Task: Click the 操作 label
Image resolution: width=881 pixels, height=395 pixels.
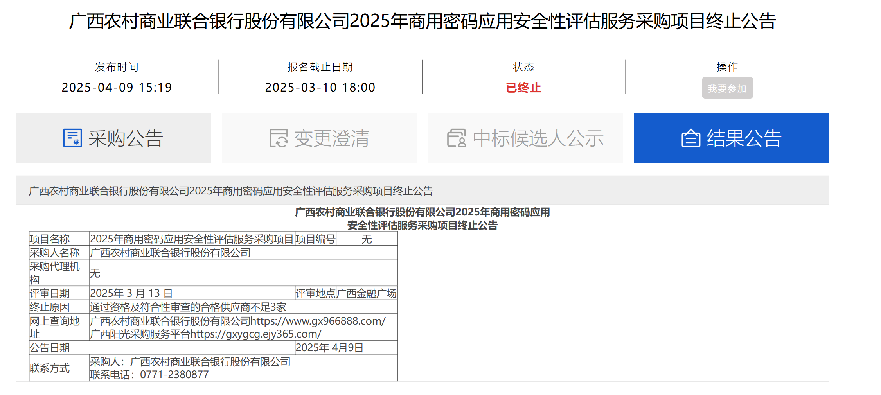Action: pos(727,67)
